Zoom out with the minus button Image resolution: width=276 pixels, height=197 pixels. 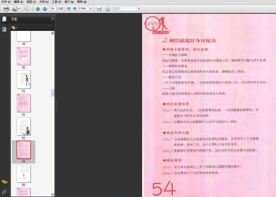[x=69, y=8]
